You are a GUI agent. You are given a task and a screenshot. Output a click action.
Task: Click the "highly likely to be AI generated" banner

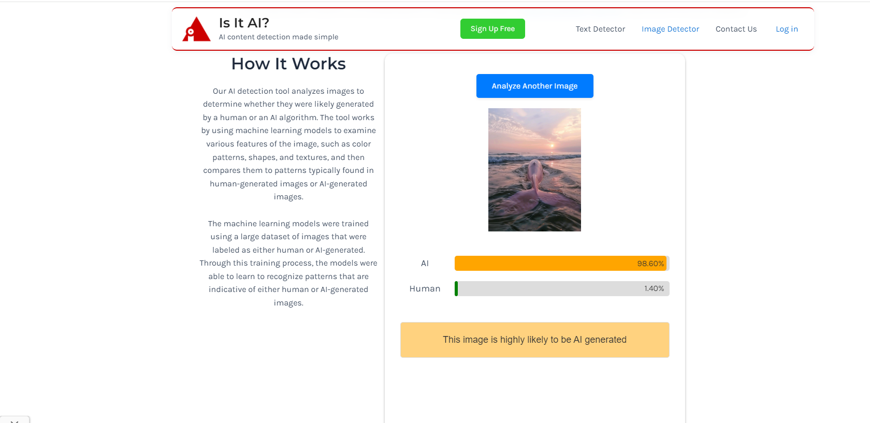(x=534, y=340)
